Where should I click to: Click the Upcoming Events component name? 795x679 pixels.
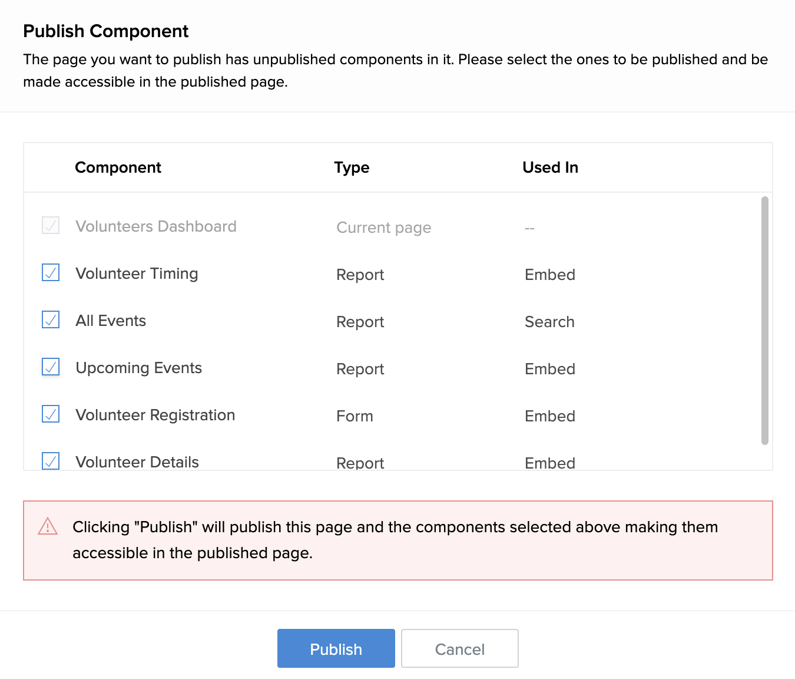coord(139,368)
